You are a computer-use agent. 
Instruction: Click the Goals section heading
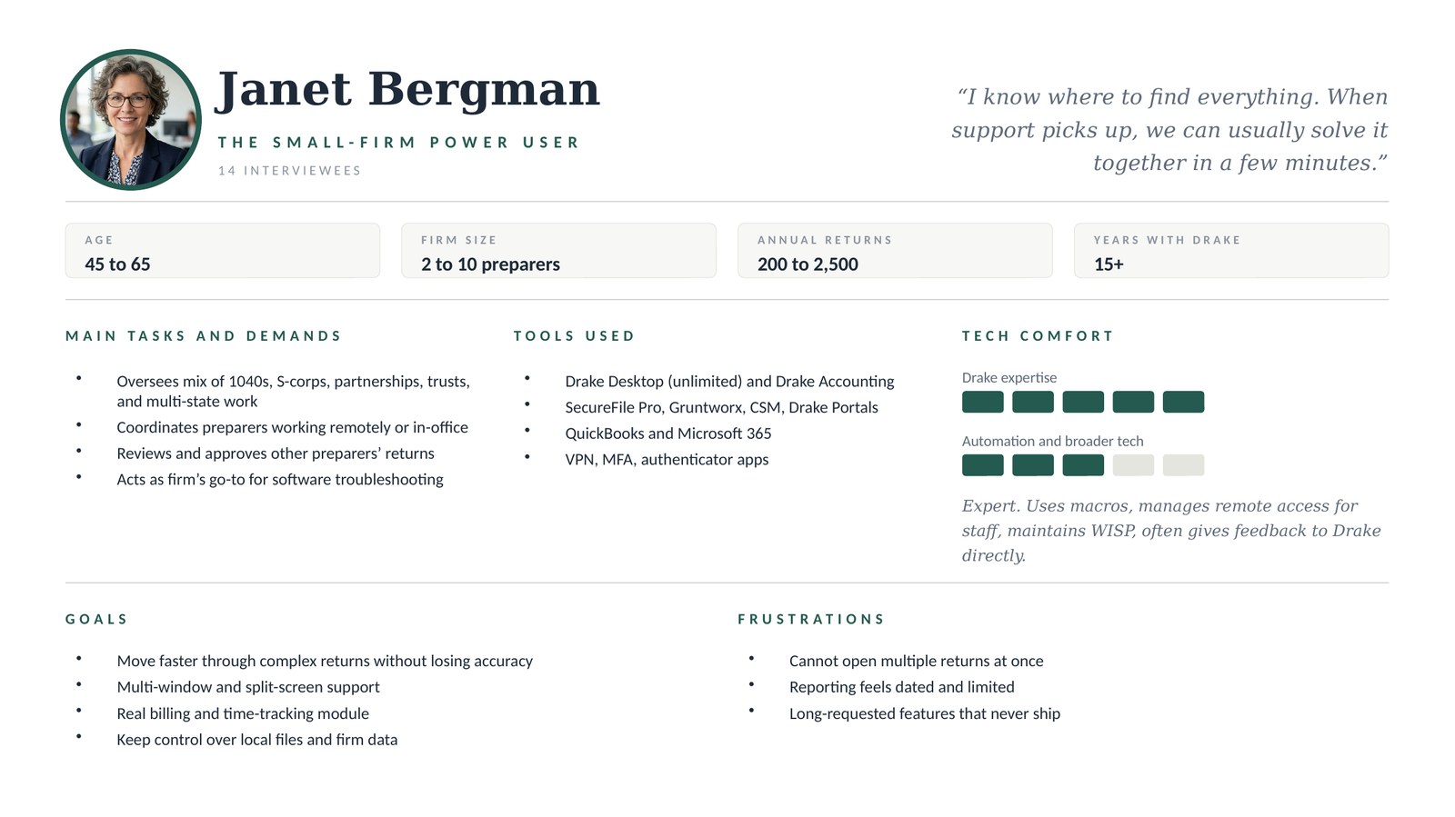[x=96, y=620]
